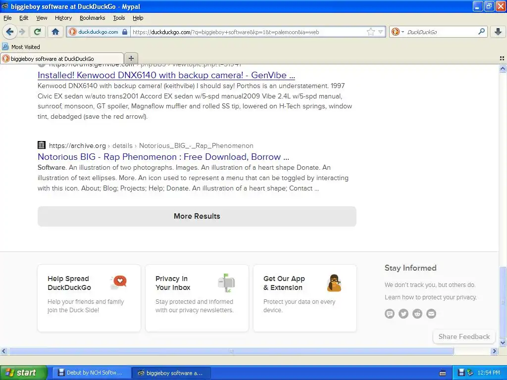The image size is (507, 380).
Task: Click the vertical scrollbar up arrow
Action: pyautogui.click(x=503, y=68)
